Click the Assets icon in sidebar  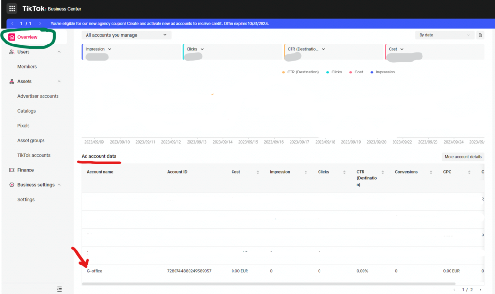12,81
